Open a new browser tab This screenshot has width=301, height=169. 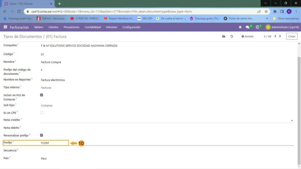tap(59, 4)
